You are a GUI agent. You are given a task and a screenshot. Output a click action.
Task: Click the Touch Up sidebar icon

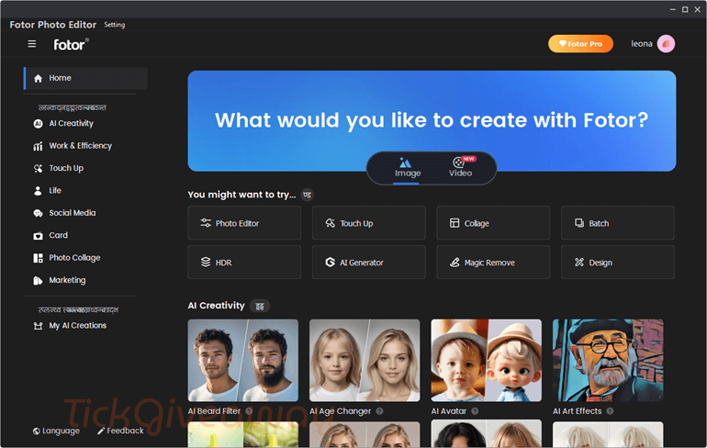tap(38, 169)
